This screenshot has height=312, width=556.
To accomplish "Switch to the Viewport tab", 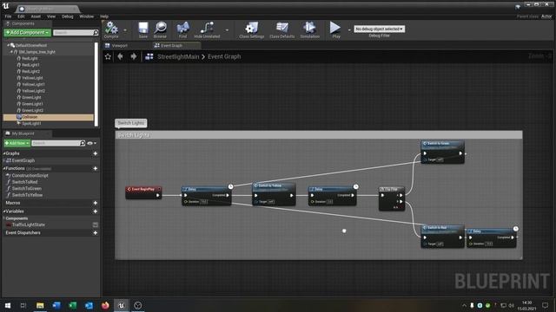I will (120, 46).
